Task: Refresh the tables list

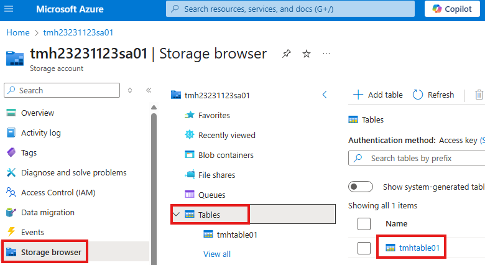Action: coord(433,95)
